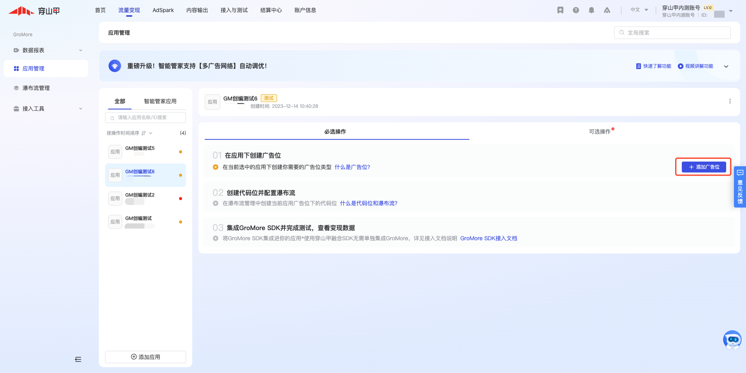Click the 应用 icon in app header

[x=212, y=102]
